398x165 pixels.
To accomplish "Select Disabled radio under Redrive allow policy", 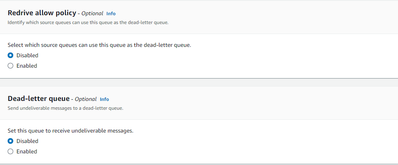I will pos(10,55).
